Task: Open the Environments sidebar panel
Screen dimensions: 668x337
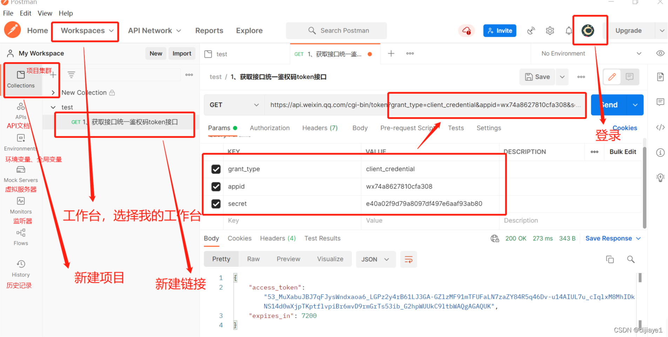Action: 21,143
